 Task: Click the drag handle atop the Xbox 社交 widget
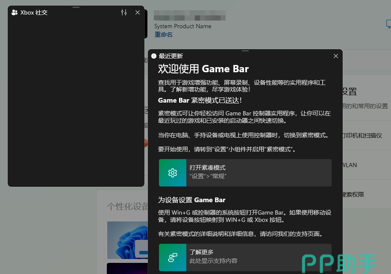[x=76, y=7]
